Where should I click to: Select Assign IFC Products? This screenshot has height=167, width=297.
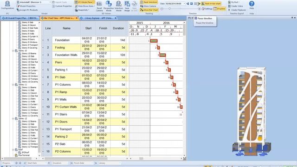click(x=27, y=10)
